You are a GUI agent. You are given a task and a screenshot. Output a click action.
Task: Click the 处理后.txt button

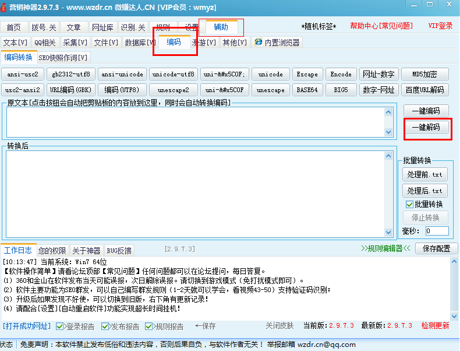pyautogui.click(x=425, y=191)
